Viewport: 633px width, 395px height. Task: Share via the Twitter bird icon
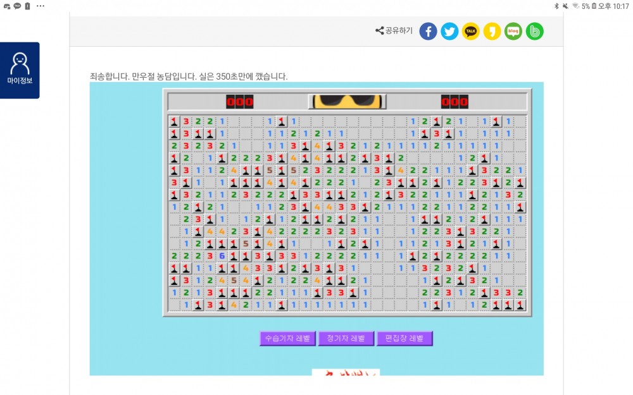pos(449,31)
